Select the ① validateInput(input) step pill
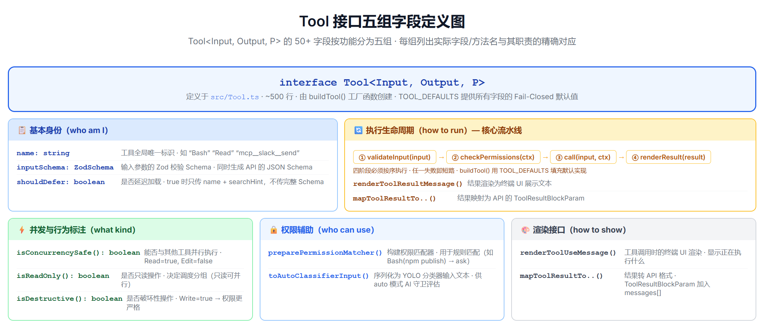The image size is (762, 335). [395, 157]
